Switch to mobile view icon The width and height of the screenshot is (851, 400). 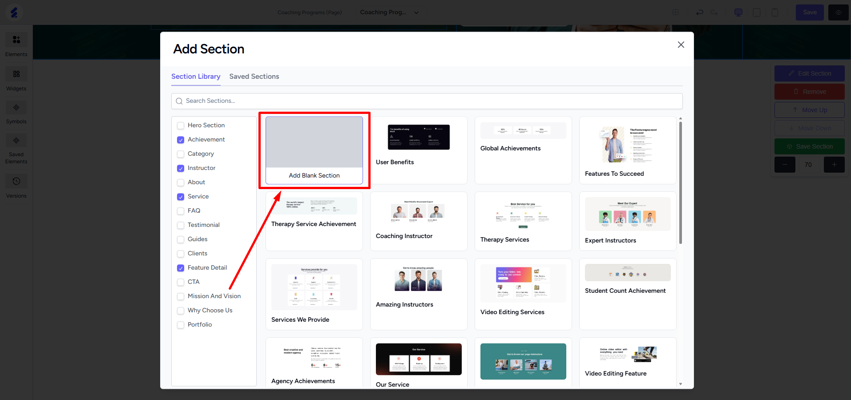(775, 12)
